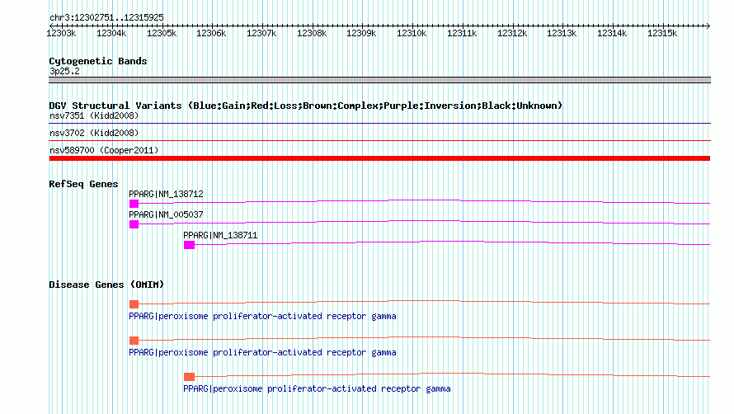Open PPARG|NM_138711 transcript label
Screen dimensions: 734x414
click(220, 235)
